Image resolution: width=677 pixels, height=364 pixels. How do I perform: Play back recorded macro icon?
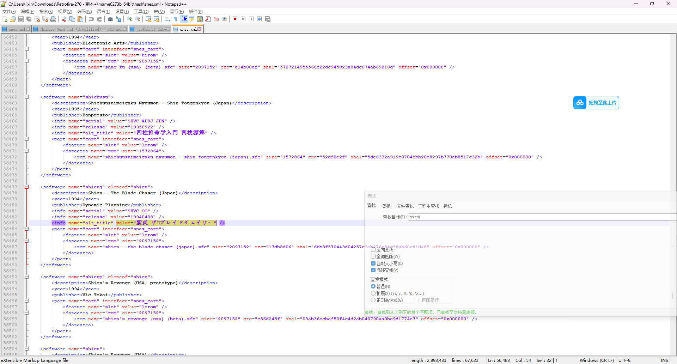click(251, 19)
